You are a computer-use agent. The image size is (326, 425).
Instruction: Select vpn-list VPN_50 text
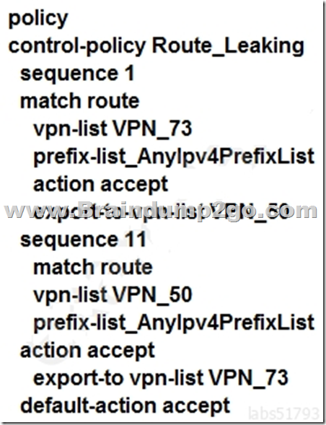pos(113,295)
